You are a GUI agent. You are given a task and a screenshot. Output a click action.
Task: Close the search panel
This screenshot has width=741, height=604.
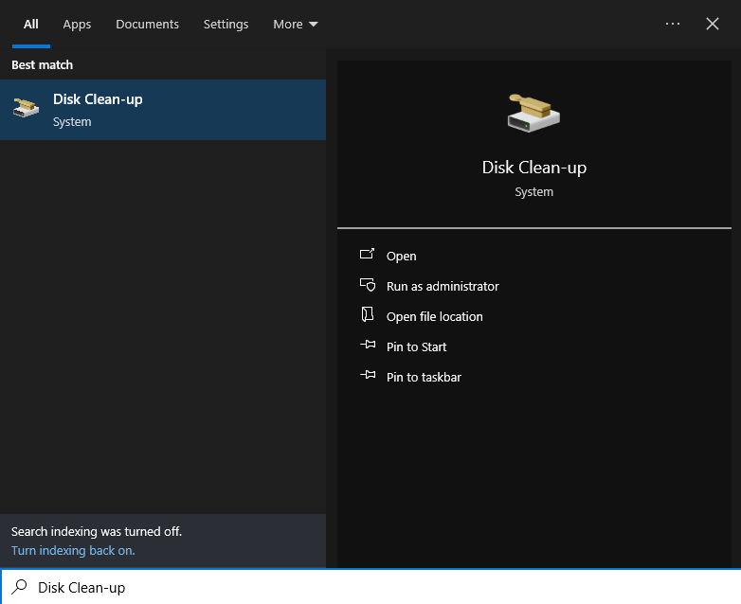(713, 24)
